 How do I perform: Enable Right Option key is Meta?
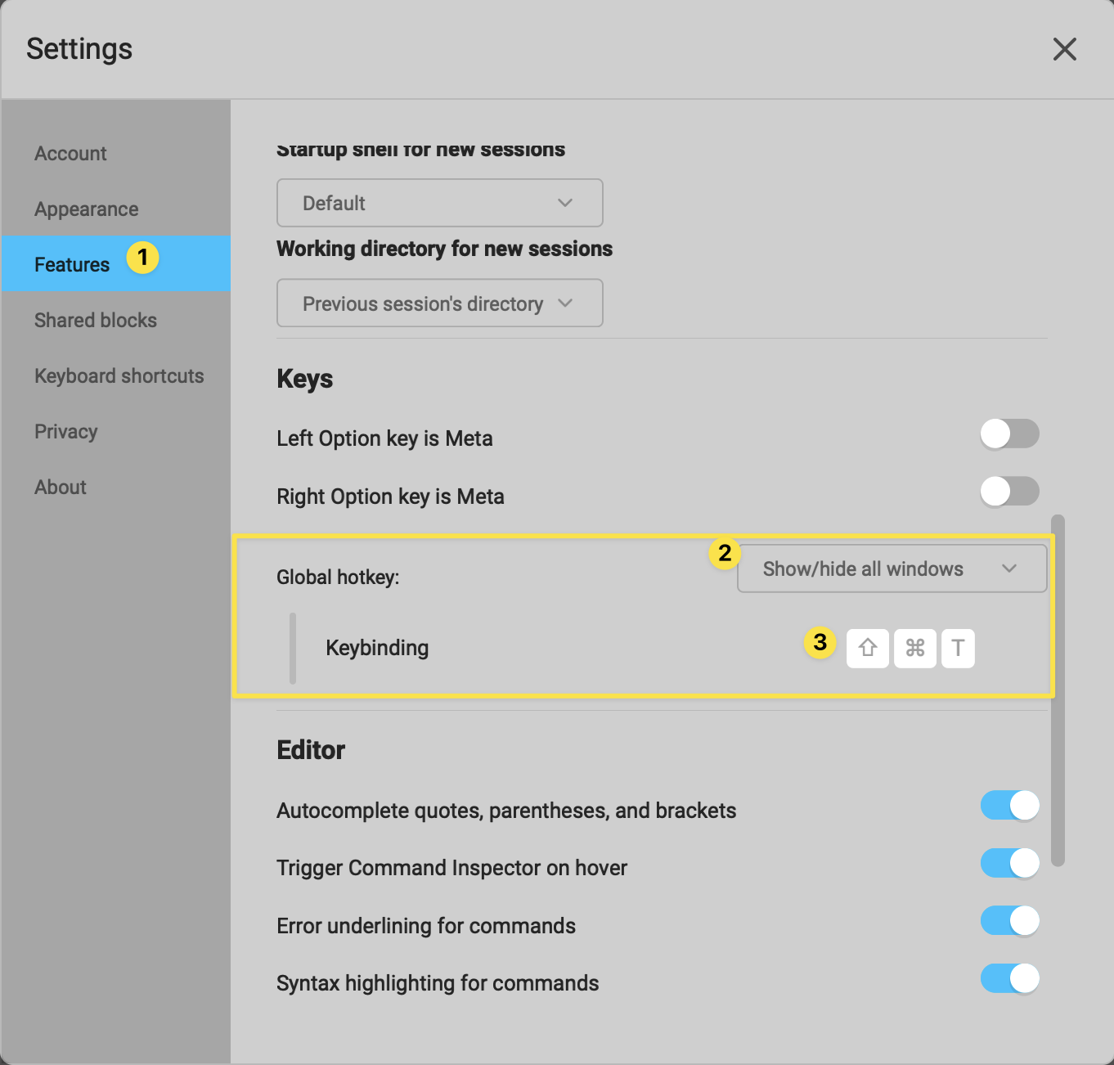point(1009,492)
